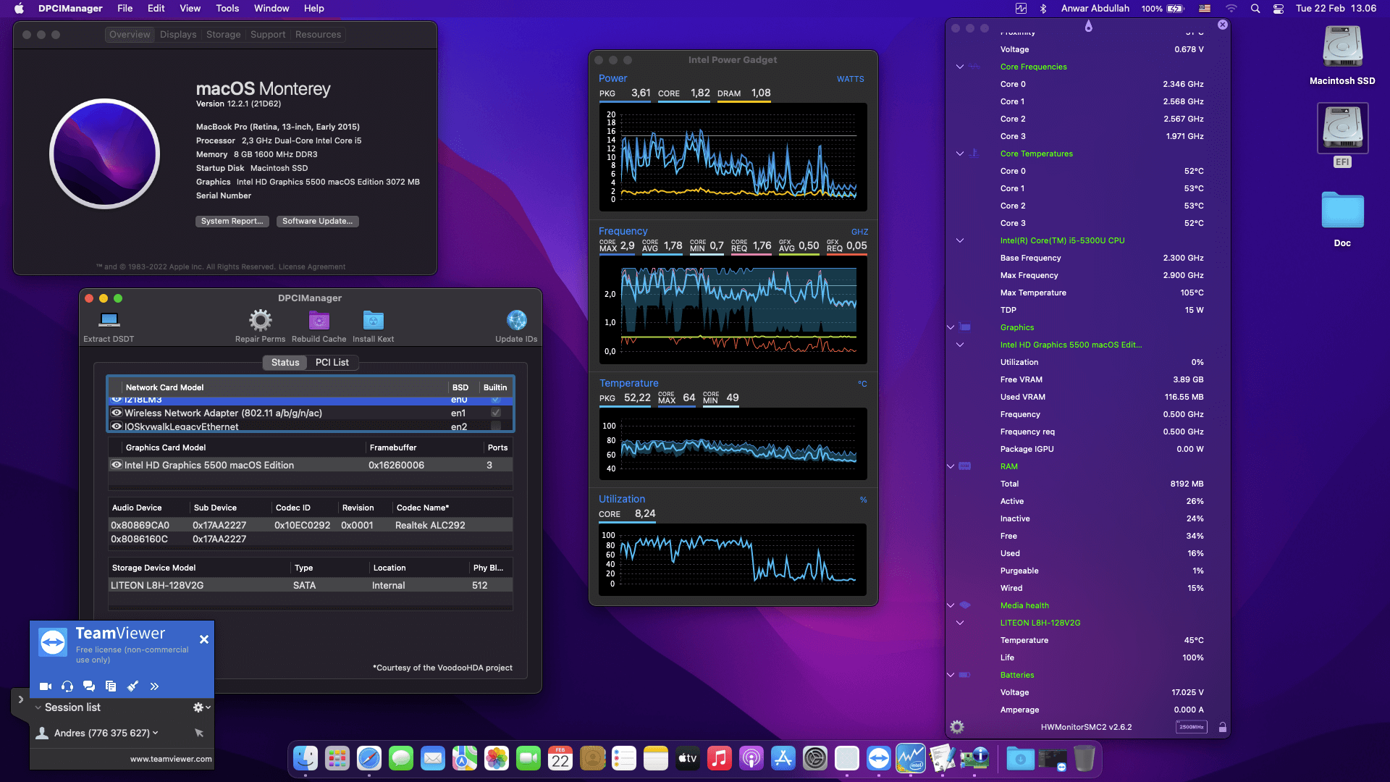Image resolution: width=1390 pixels, height=782 pixels.
Task: Start TeamViewer video camera icon
Action: pyautogui.click(x=45, y=686)
